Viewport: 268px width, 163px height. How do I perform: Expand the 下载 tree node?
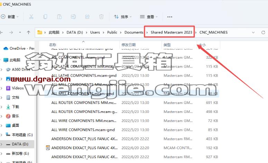point(1,107)
